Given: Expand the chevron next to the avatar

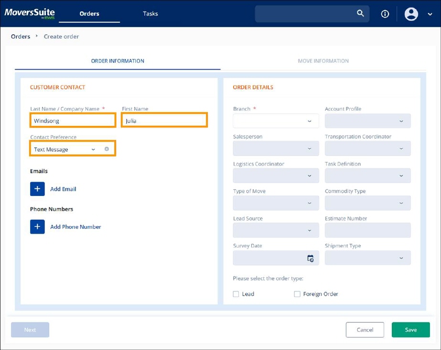Looking at the screenshot, I should (429, 13).
